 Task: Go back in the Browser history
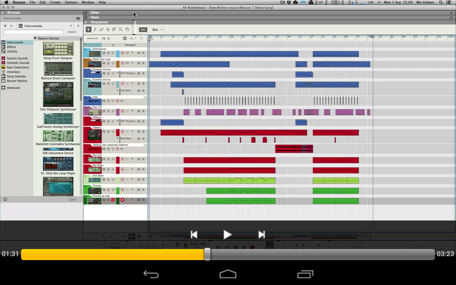click(5, 26)
